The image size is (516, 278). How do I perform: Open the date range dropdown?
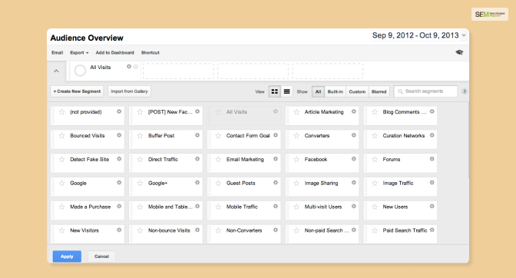[418, 35]
